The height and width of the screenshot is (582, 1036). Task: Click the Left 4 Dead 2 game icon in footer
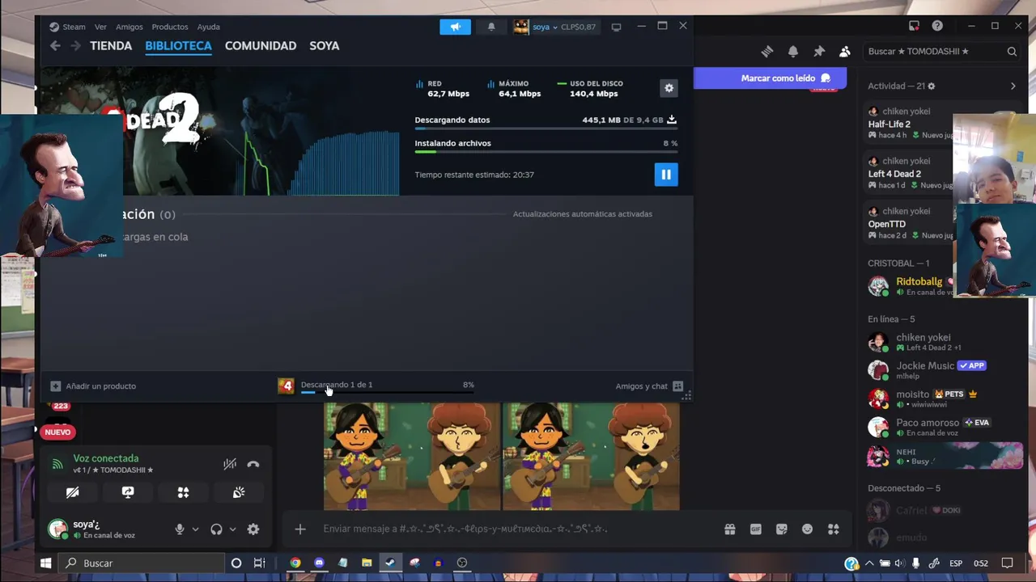pos(286,386)
